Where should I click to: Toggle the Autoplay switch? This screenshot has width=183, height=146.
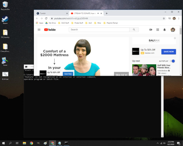tap(172, 61)
